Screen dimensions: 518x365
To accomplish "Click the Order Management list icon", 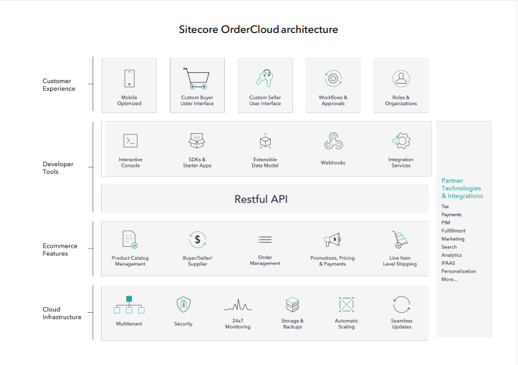I will pos(265,240).
